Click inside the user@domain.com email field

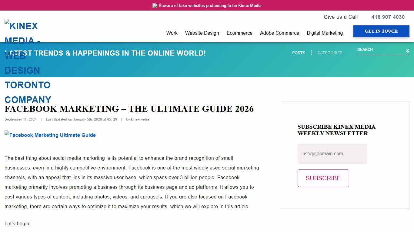click(x=332, y=154)
